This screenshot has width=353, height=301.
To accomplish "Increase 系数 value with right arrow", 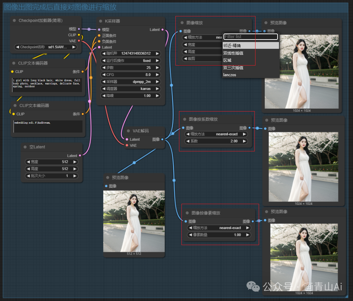I will tap(244, 141).
